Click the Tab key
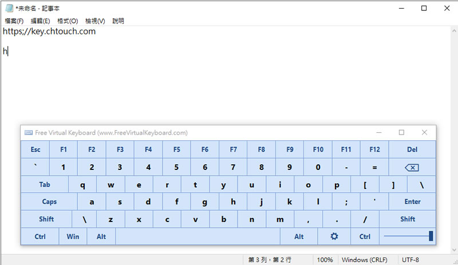This screenshot has height=265, width=458. pyautogui.click(x=45, y=185)
